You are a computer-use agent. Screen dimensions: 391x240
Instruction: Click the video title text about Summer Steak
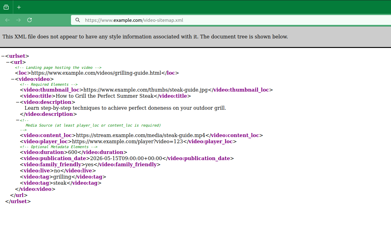[104, 96]
